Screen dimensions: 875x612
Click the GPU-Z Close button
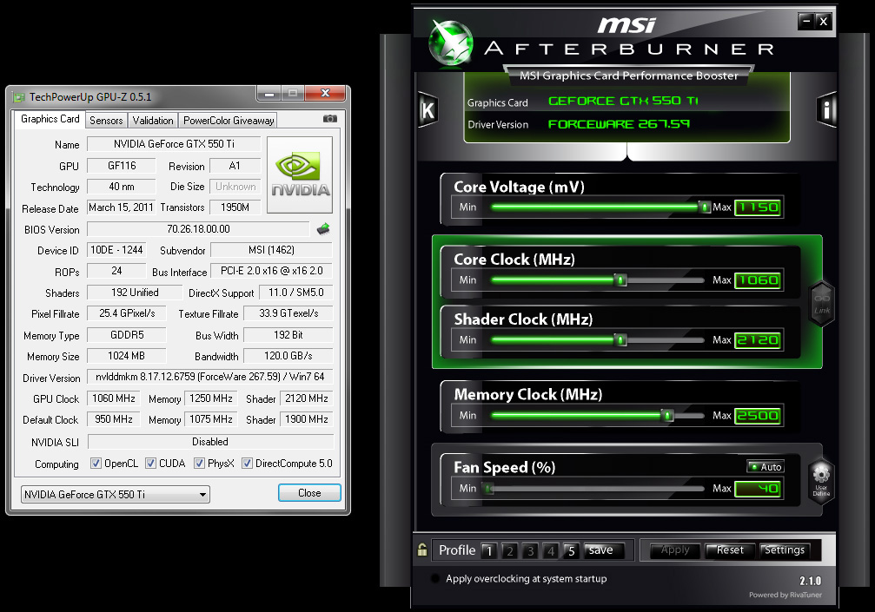(309, 493)
